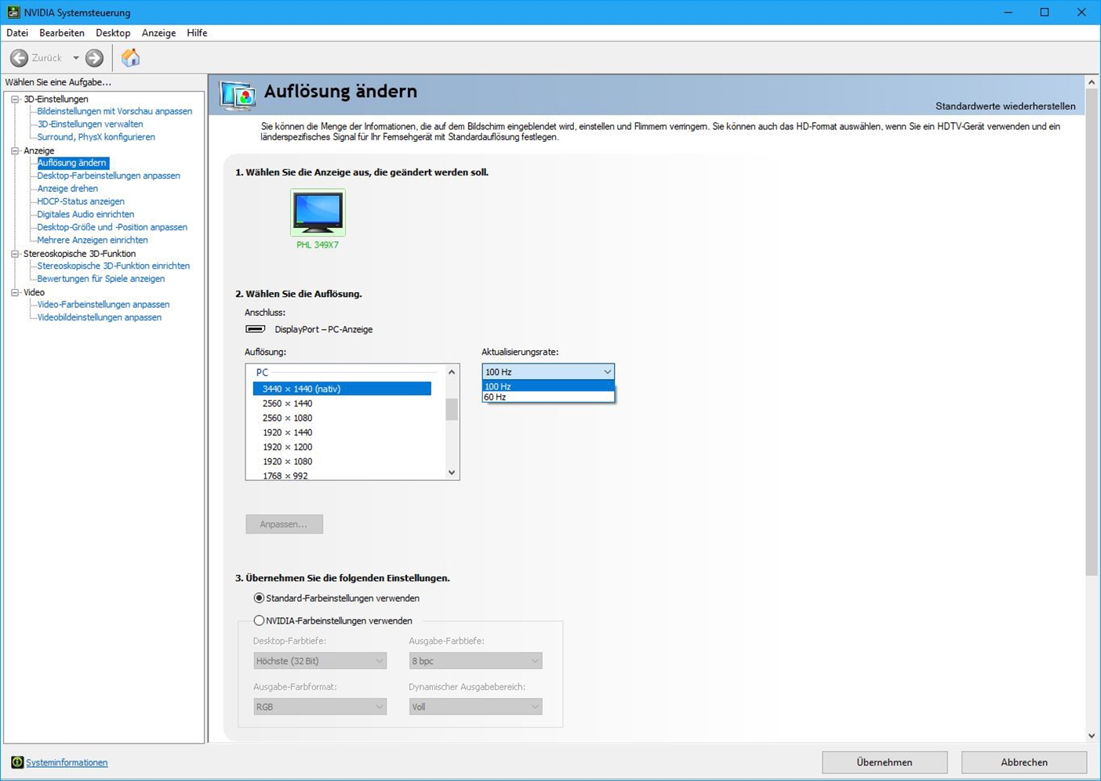Open Bewertungen für Spiele anzeigen
This screenshot has height=781, width=1101.
click(101, 279)
